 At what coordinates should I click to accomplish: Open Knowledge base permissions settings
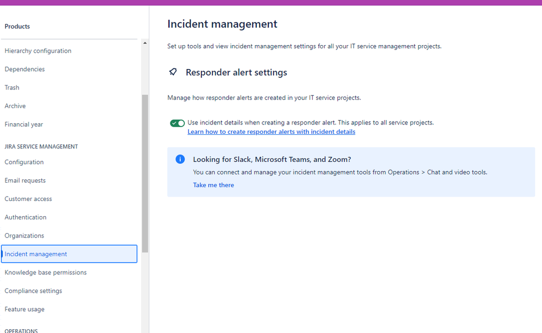[45, 272]
